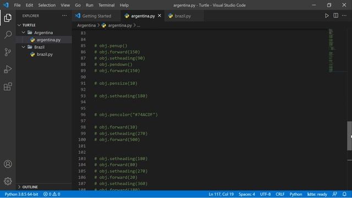Click line number 96 in gutter
Screen dimensions: 352x198
coord(83,115)
